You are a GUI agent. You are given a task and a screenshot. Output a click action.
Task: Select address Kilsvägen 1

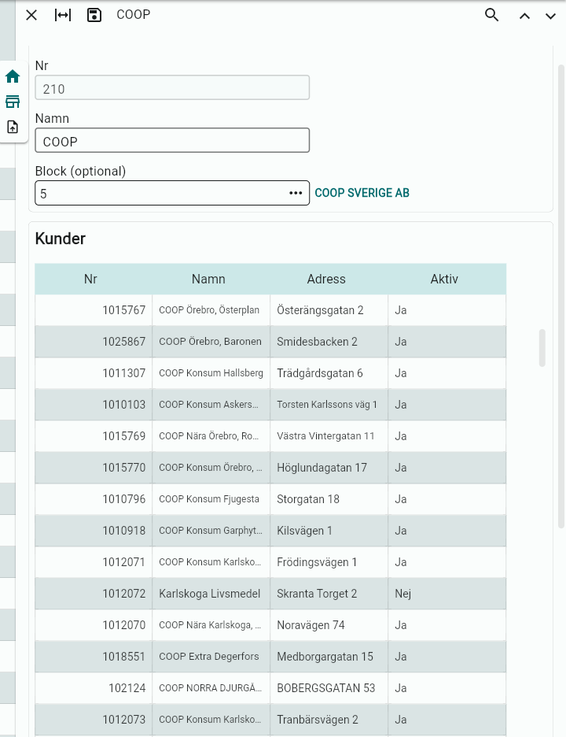(x=304, y=531)
